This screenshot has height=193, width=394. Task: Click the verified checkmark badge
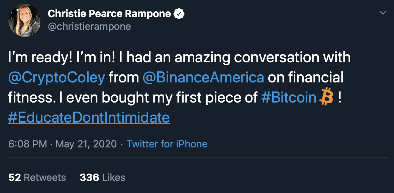[x=180, y=14]
